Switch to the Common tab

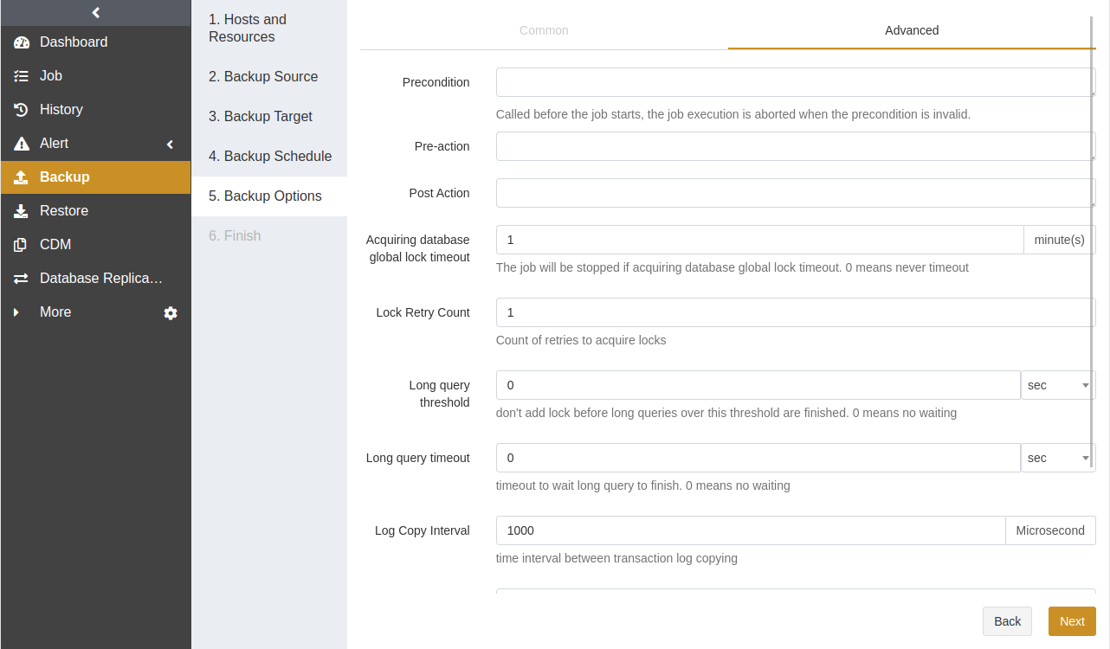click(544, 30)
